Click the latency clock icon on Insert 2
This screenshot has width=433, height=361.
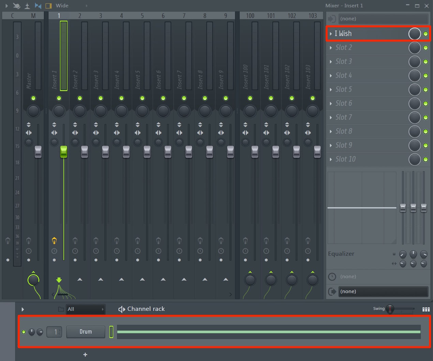point(75,251)
